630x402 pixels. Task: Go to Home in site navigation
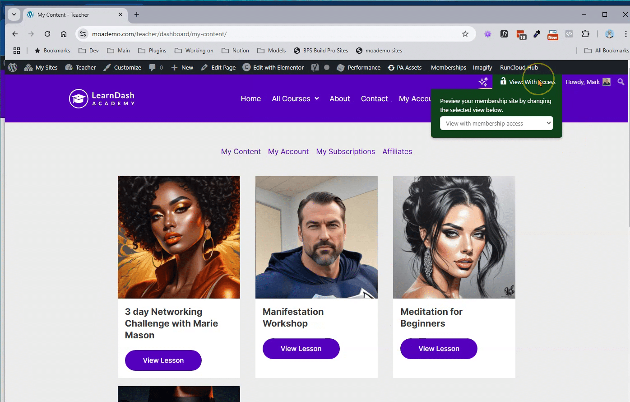click(250, 98)
